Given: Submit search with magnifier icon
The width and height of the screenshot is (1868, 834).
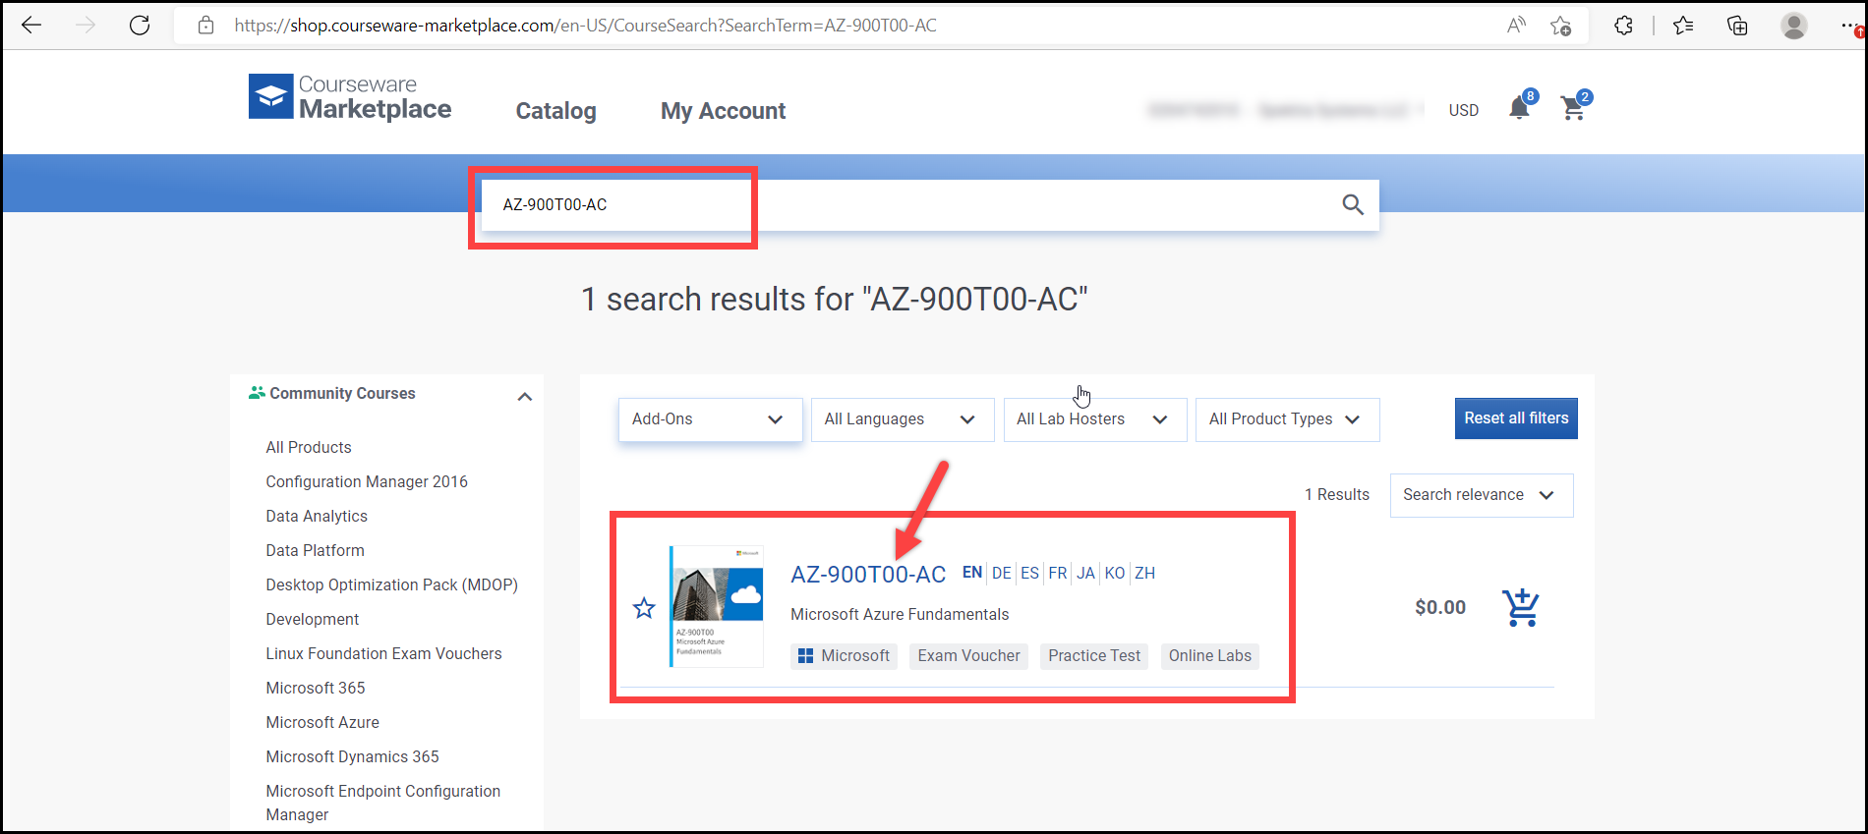Looking at the screenshot, I should pyautogui.click(x=1353, y=204).
